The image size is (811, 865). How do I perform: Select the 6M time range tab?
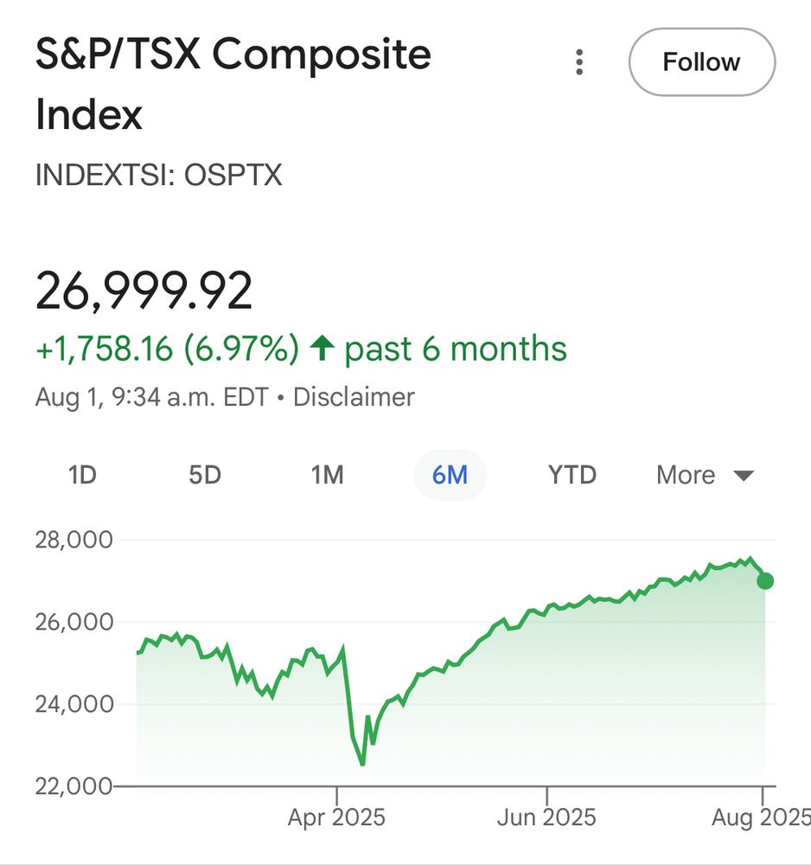pyautogui.click(x=450, y=475)
